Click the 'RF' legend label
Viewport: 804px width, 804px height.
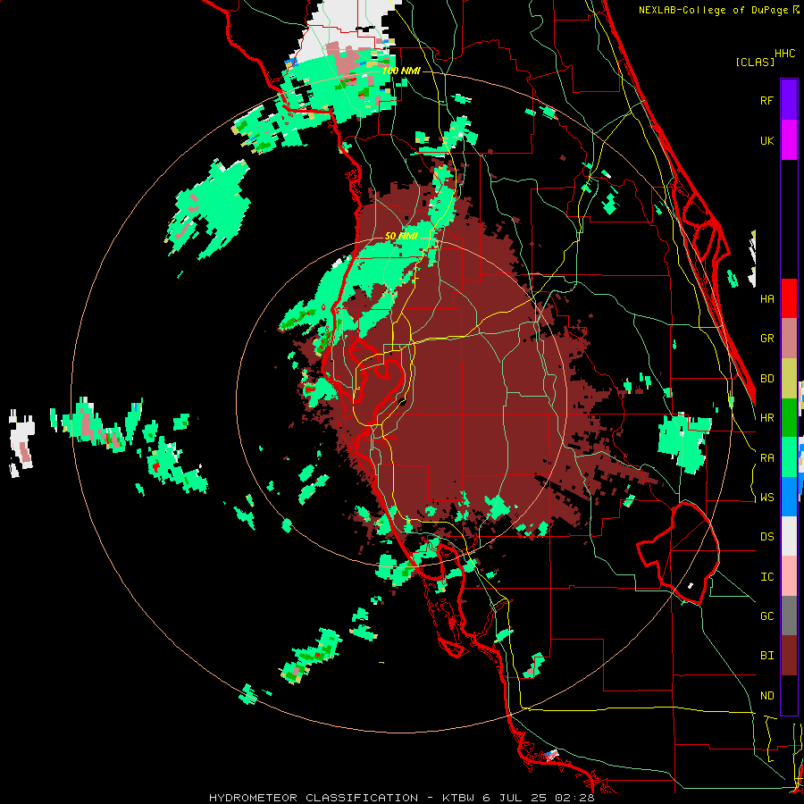point(766,100)
